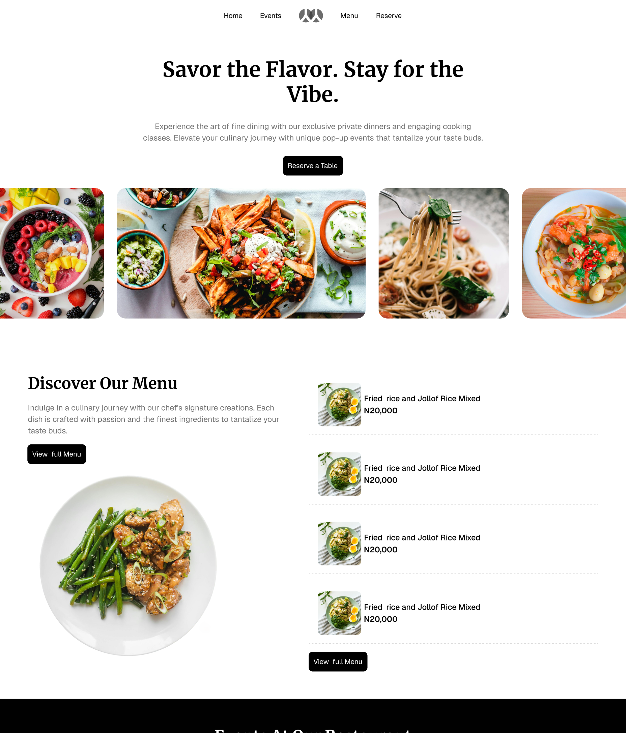The image size is (626, 733).
Task: Select the last Fried rice and Jollof title
Action: coord(422,607)
